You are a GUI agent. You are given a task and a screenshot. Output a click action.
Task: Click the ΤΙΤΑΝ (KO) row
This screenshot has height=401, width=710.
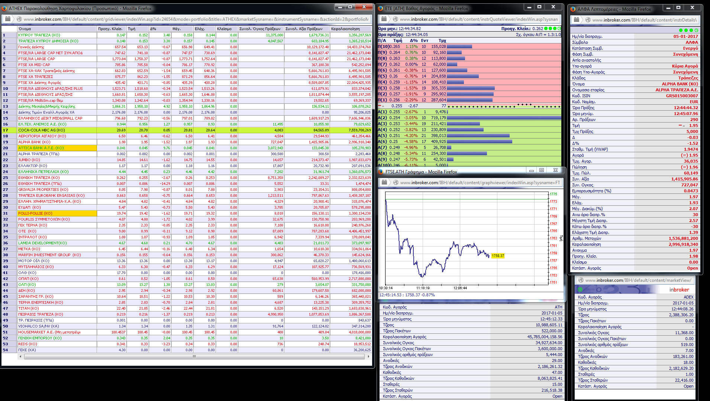coord(187,309)
